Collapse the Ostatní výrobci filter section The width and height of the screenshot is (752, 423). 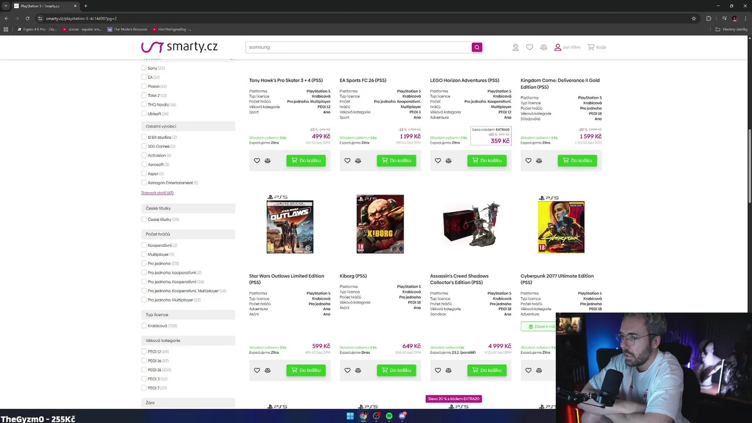point(188,126)
